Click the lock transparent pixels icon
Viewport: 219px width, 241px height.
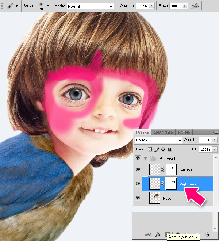point(150,149)
